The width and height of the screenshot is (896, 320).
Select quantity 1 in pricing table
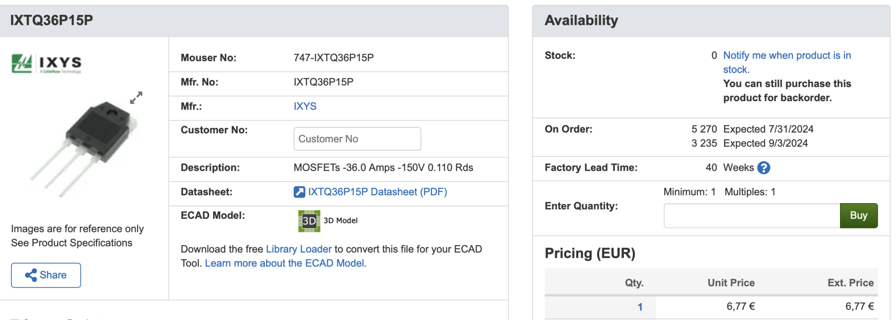point(640,307)
